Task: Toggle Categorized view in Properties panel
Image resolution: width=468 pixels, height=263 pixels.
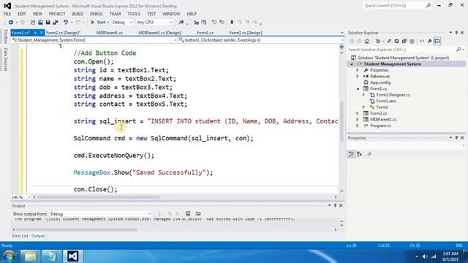Action: [351, 154]
